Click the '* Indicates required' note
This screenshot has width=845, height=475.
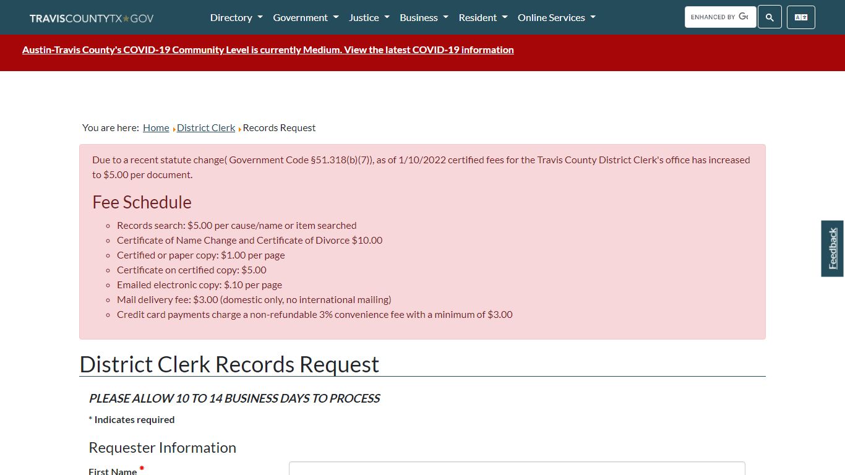132,419
